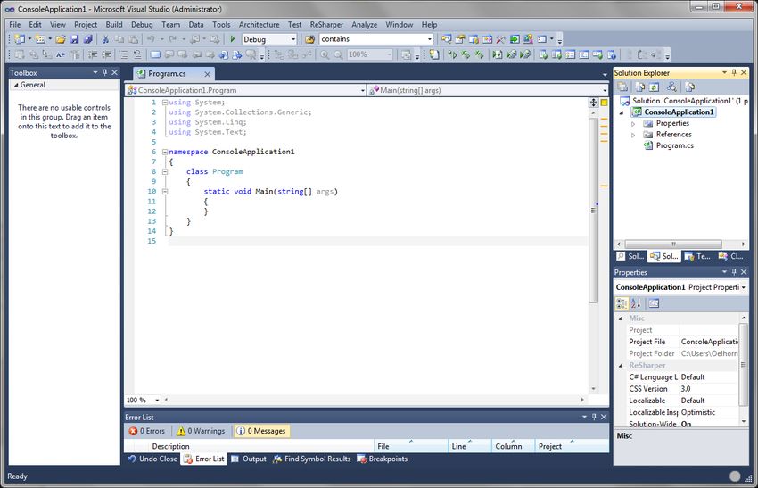Click the round status indicator in status bar
758x488 pixels.
coord(735,476)
